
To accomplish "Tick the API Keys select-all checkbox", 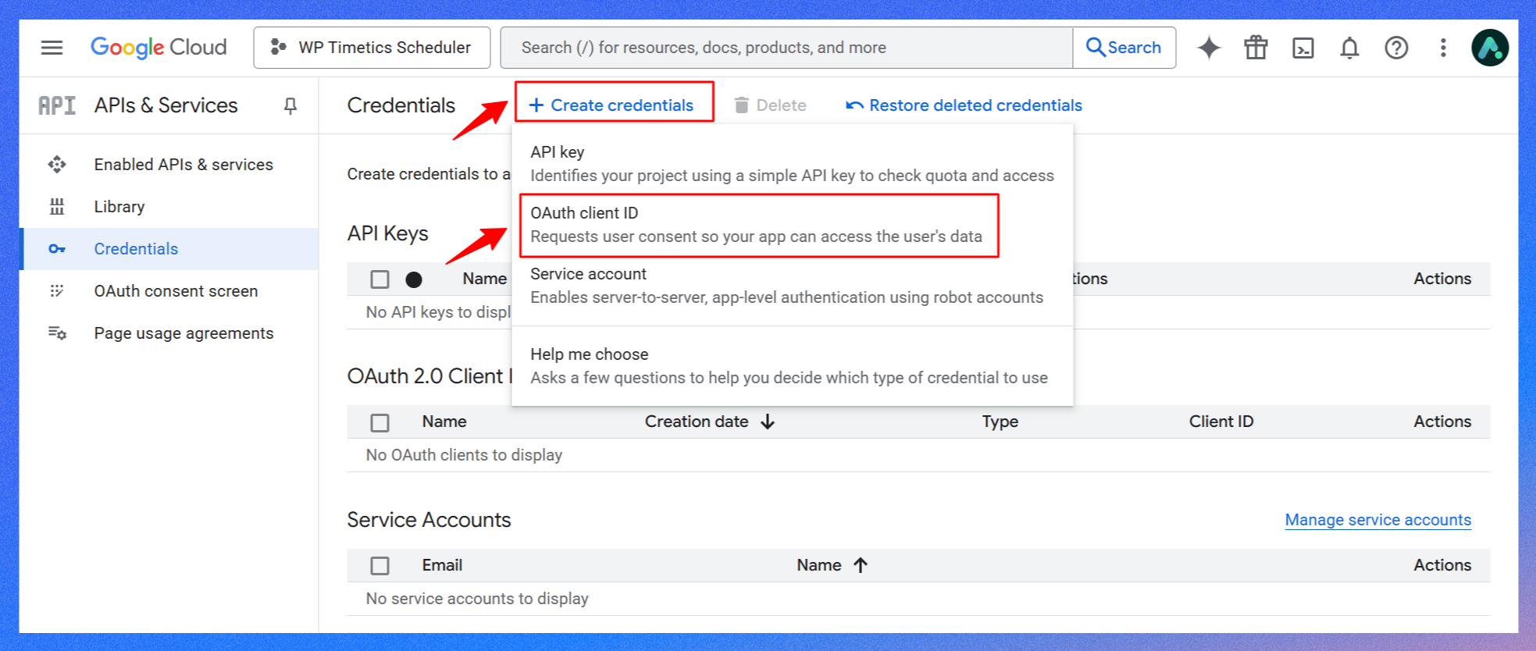I will (380, 279).
